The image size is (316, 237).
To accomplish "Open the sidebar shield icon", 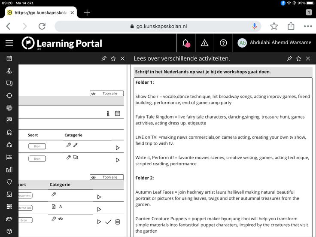I will coord(9,182).
